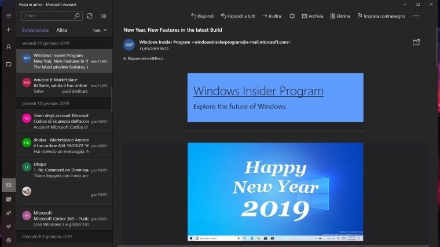Viewport: 440px width, 247px height.
Task: Open dealux Marketplace Amazon email
Action: pyautogui.click(x=64, y=145)
